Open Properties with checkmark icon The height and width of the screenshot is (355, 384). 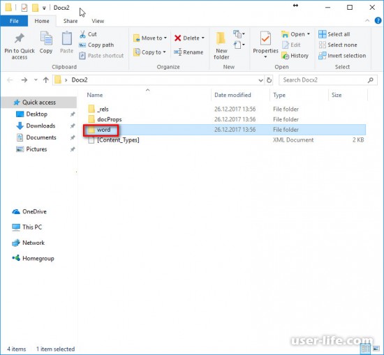[265, 38]
